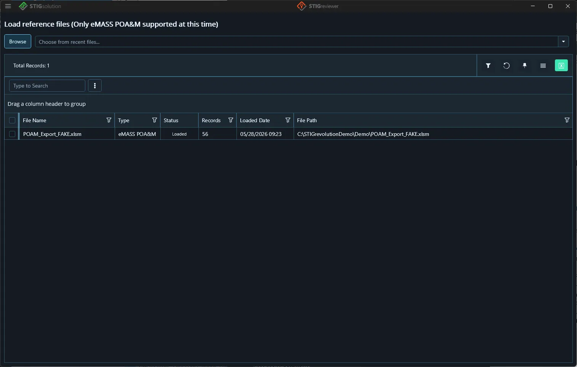
Task: Filter the Loaded Date column
Action: pyautogui.click(x=288, y=120)
